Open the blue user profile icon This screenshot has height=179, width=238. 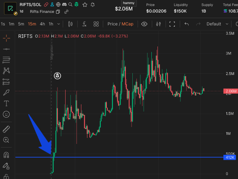(52, 4)
